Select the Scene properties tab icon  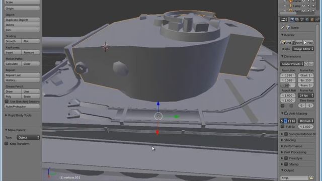(302, 20)
